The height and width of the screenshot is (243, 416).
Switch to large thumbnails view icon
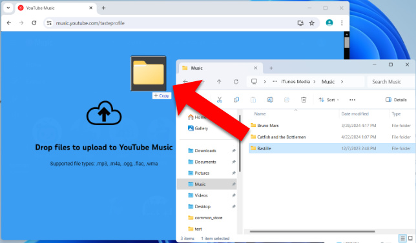410,238
